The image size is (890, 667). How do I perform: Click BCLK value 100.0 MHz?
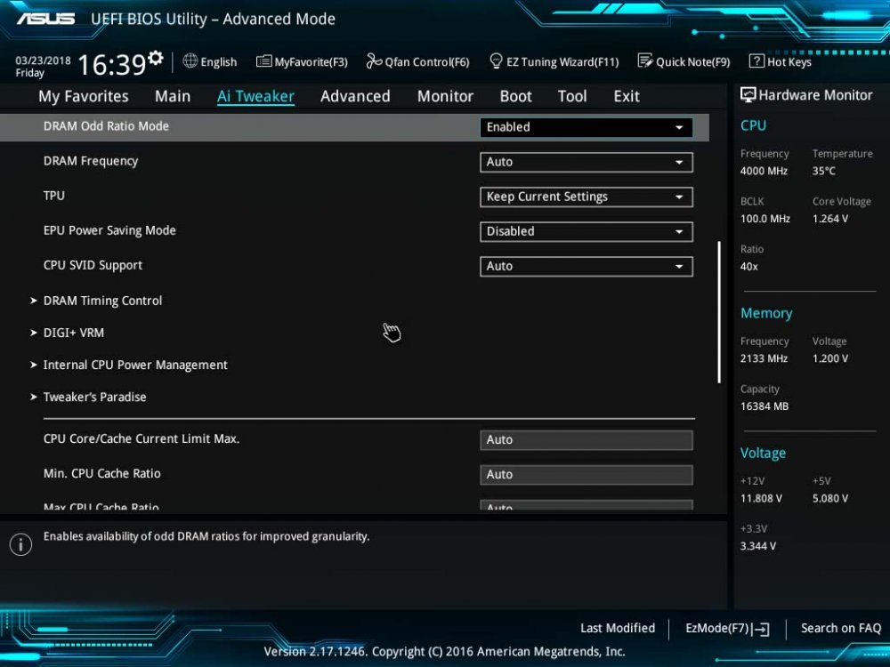[765, 219]
